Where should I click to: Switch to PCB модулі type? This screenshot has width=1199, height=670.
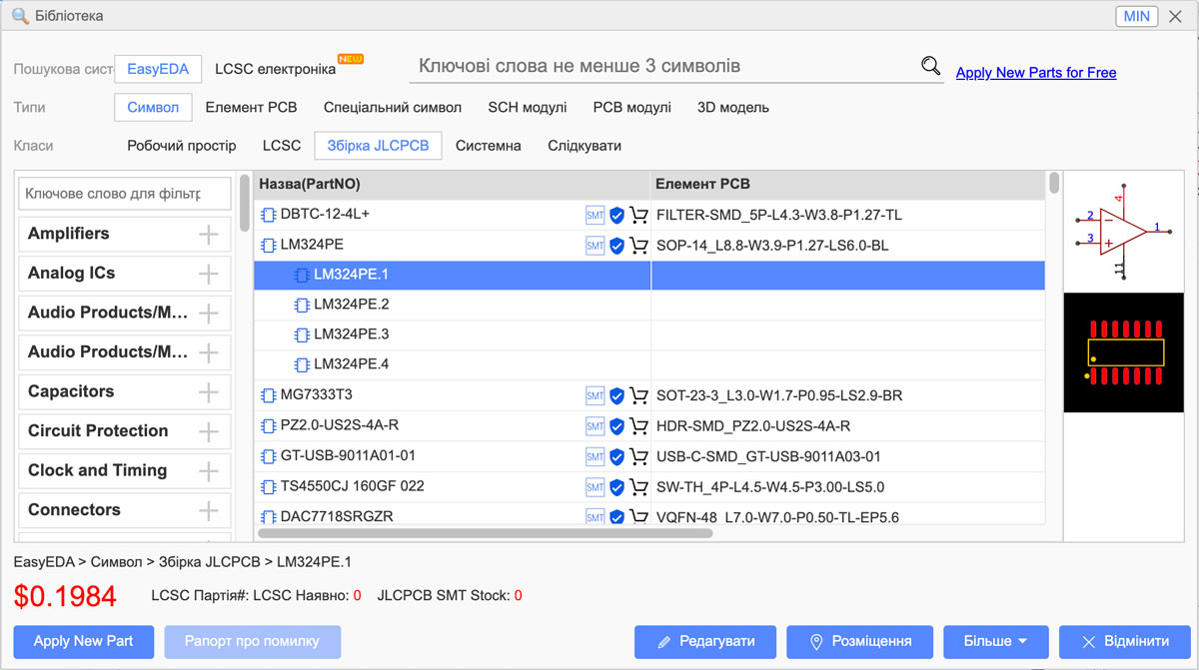tap(632, 107)
